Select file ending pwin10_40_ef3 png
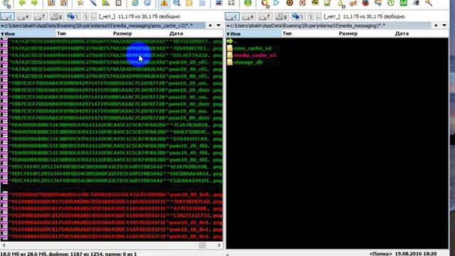The width and height of the screenshot is (455, 256). tap(112, 69)
